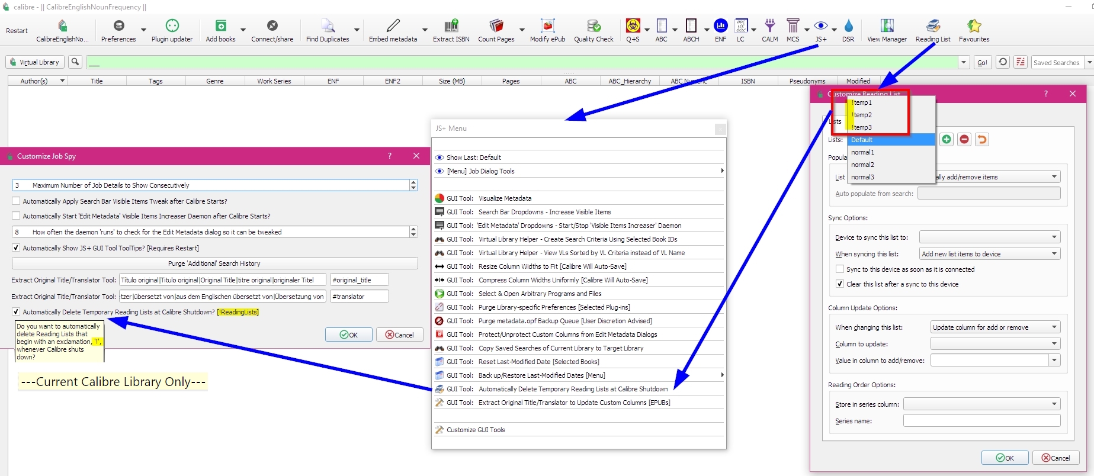Toggle Automatically Show JS+ GUI Tool ToolTips
1094x476 pixels.
click(x=16, y=248)
